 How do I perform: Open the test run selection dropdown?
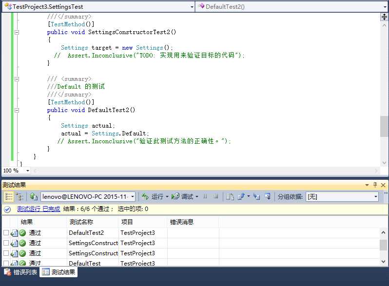pos(133,197)
